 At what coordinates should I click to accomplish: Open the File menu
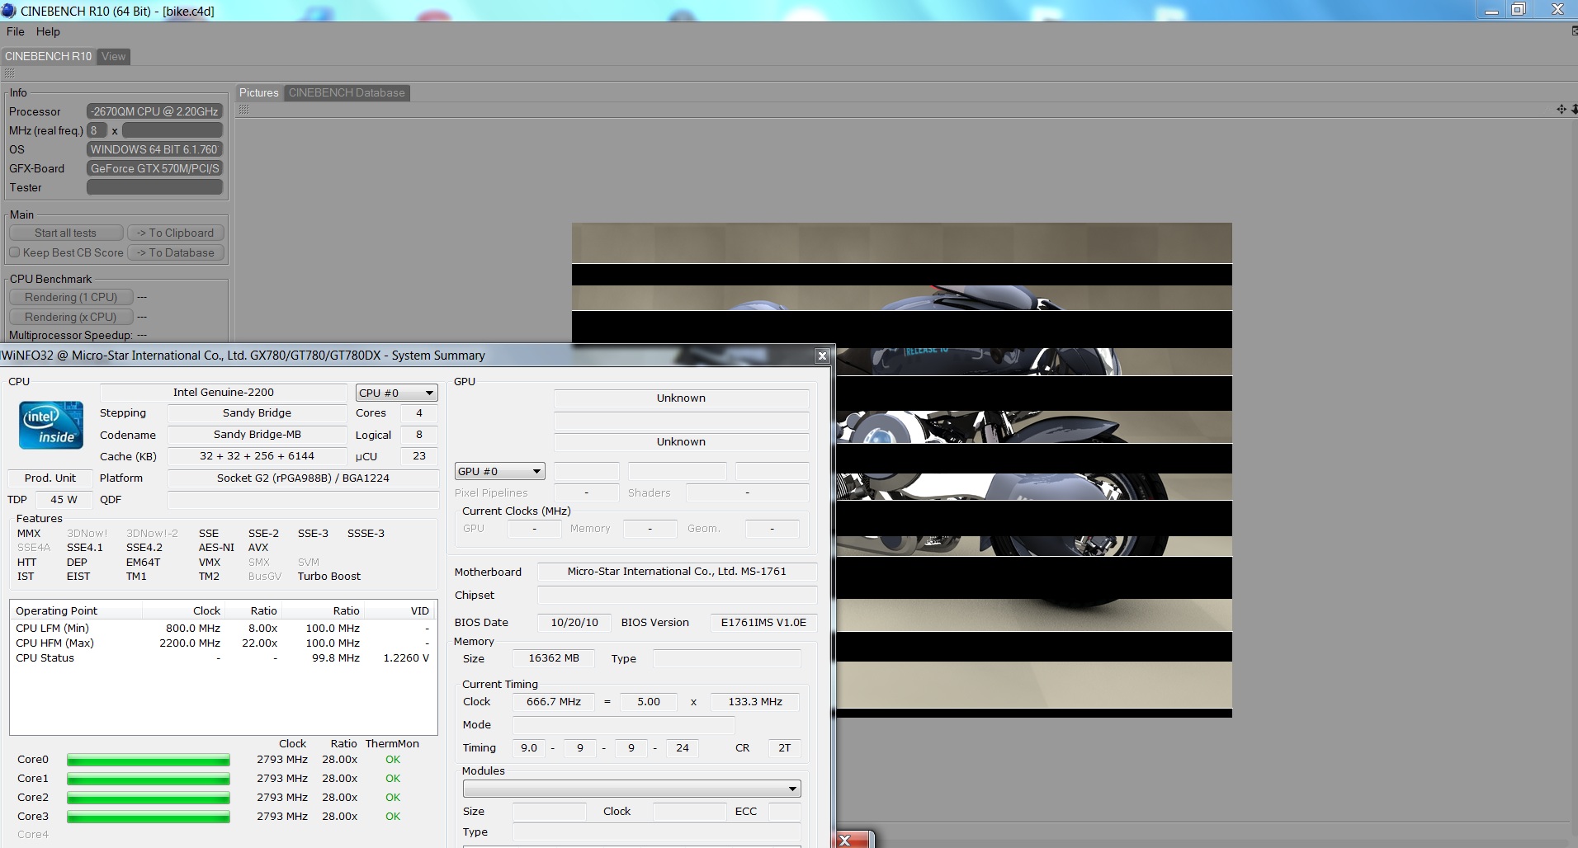coord(15,31)
